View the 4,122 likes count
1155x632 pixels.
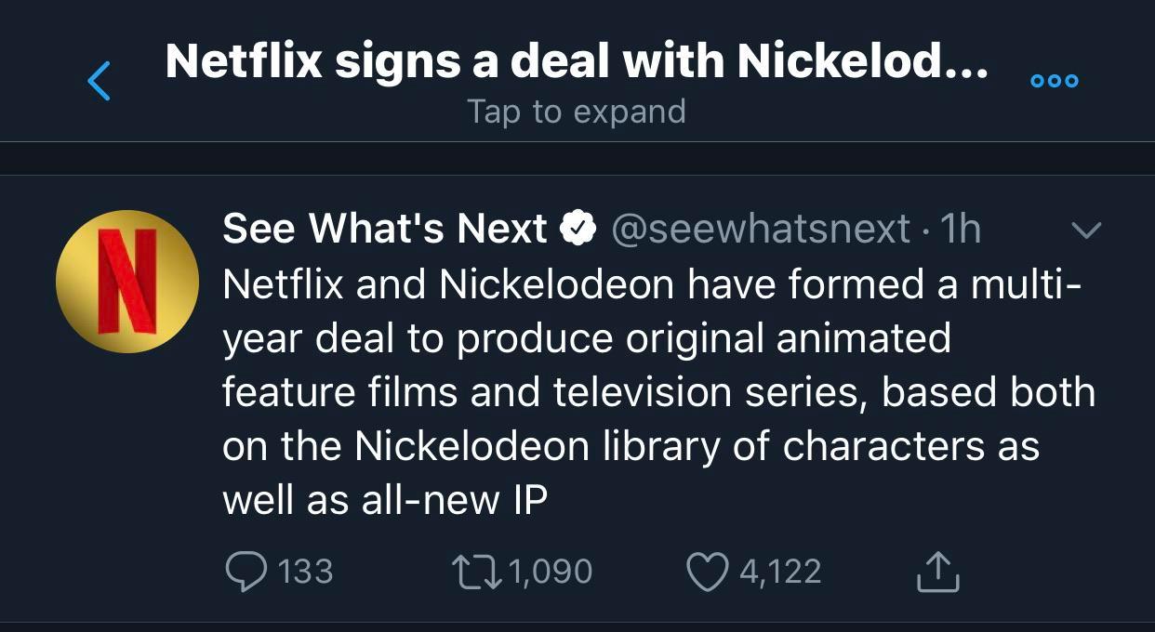tap(779, 573)
